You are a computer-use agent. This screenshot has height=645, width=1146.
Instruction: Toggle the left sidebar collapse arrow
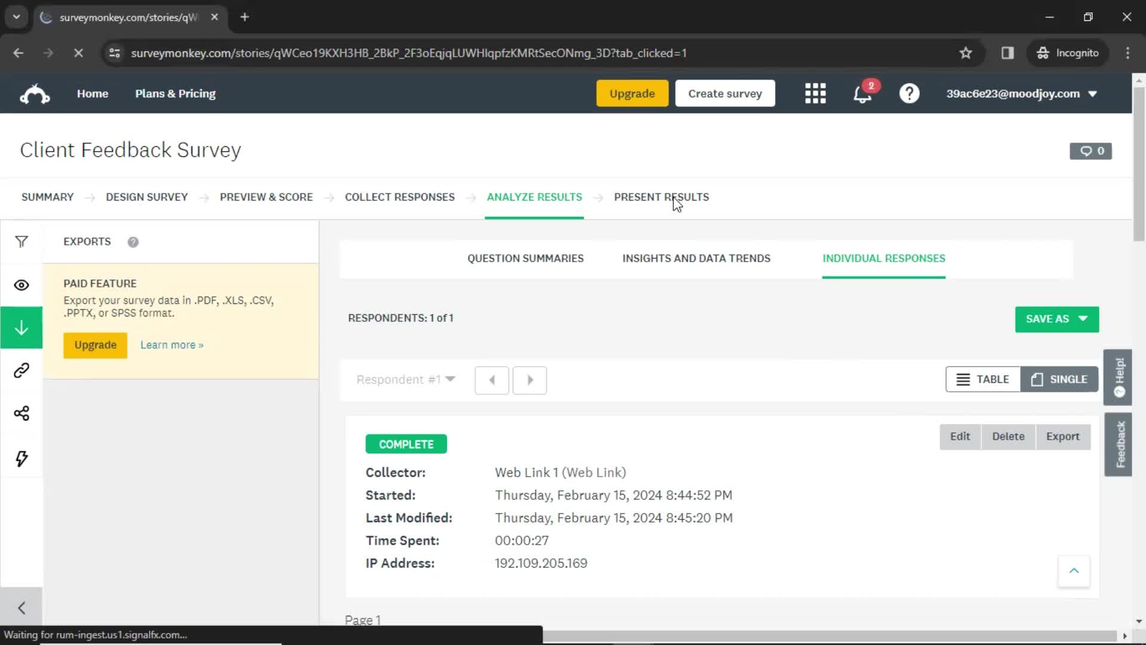click(21, 606)
